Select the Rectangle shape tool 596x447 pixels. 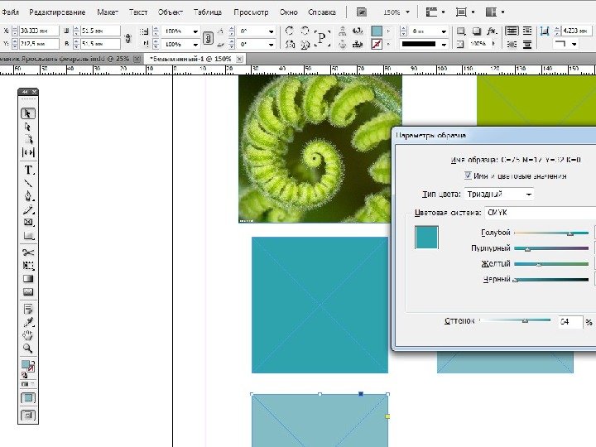click(28, 236)
